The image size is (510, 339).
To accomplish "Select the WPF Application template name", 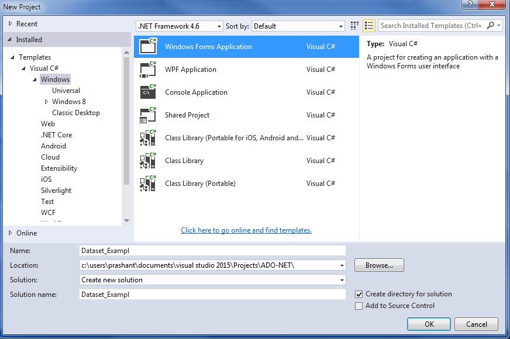I will pyautogui.click(x=190, y=69).
